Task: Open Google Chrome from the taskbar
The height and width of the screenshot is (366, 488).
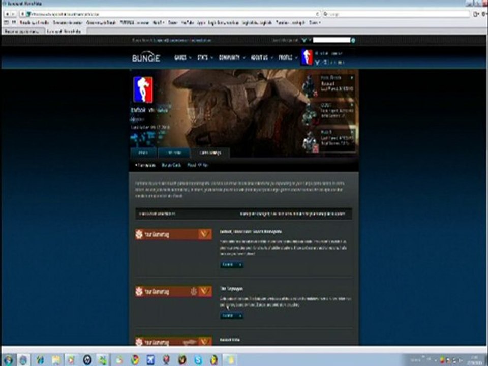Action: coord(135,360)
